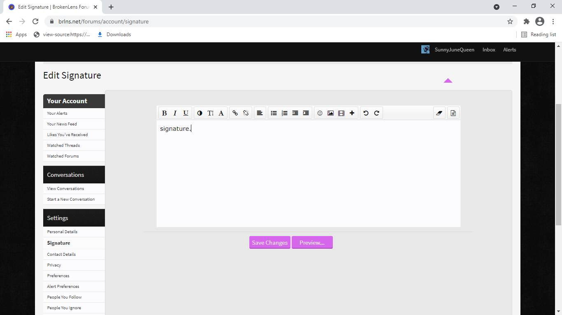This screenshot has width=562, height=315.
Task: Open the text color picker icon
Action: click(x=200, y=113)
